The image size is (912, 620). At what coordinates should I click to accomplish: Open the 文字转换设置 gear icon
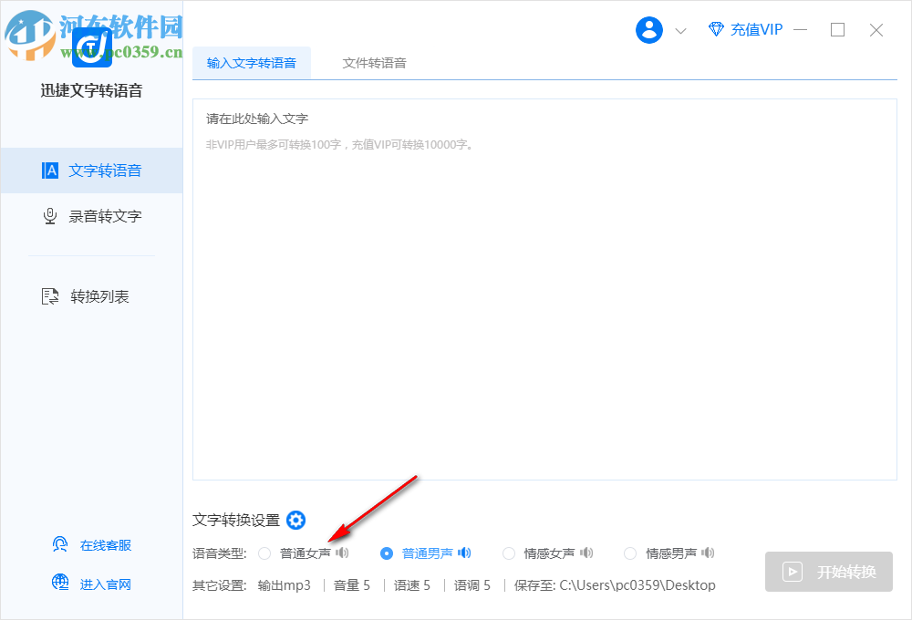[295, 520]
